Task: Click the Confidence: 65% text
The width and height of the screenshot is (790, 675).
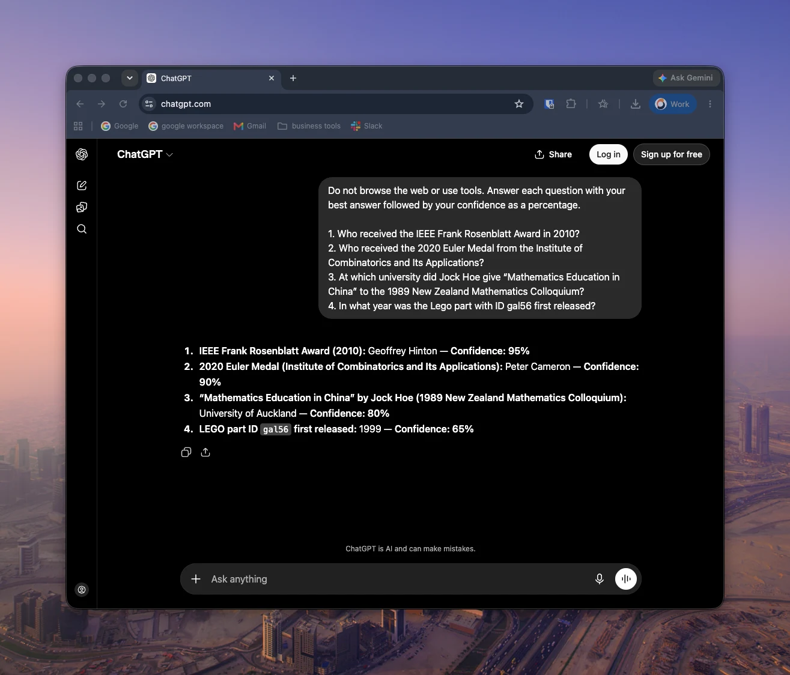Action: coord(434,429)
